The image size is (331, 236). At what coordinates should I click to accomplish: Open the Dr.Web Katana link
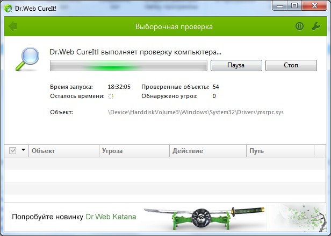pyautogui.click(x=111, y=217)
